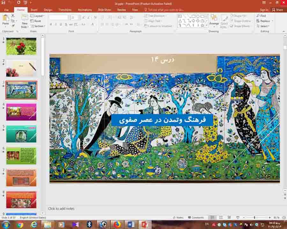Screen dimensions: 287x229
Task: Click the zoom in plus button
Action: [269, 218]
